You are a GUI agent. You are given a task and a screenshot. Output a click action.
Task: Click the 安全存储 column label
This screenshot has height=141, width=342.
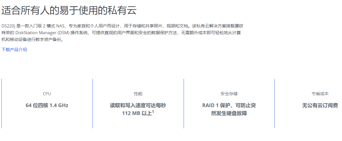pyautogui.click(x=229, y=94)
